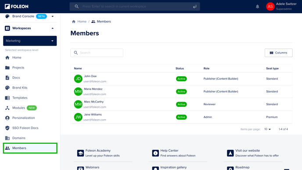
Task: Click the Adele Switzer name
Action: 286,4
